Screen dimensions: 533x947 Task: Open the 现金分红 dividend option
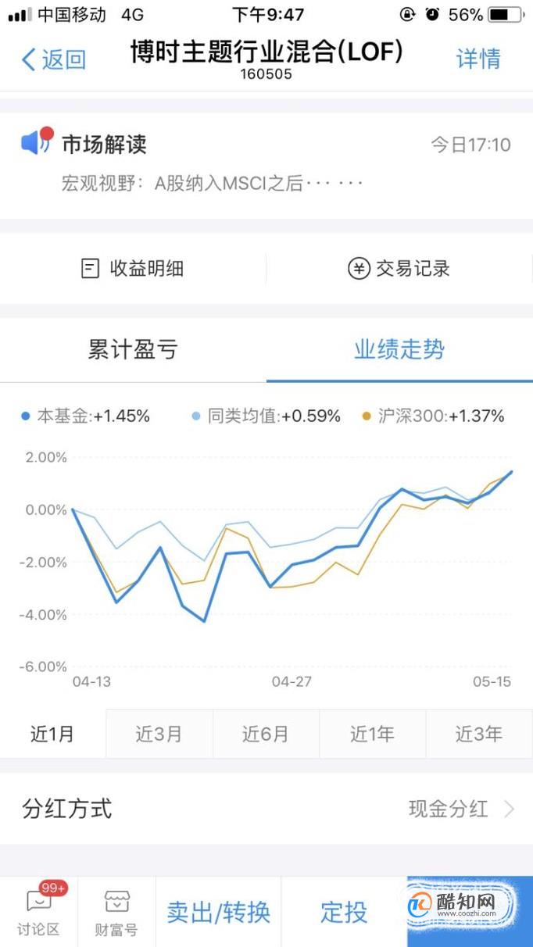point(449,809)
